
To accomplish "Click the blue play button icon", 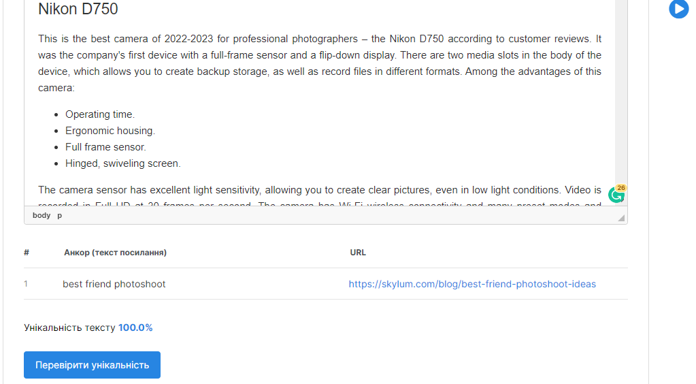I will [679, 9].
